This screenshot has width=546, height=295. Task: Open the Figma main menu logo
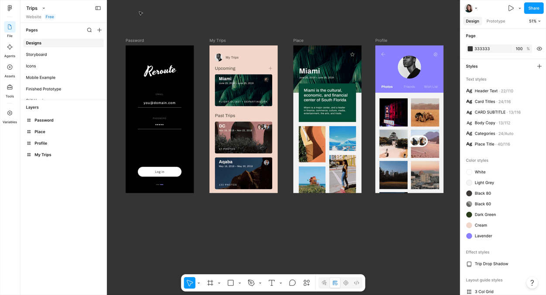coord(10,8)
